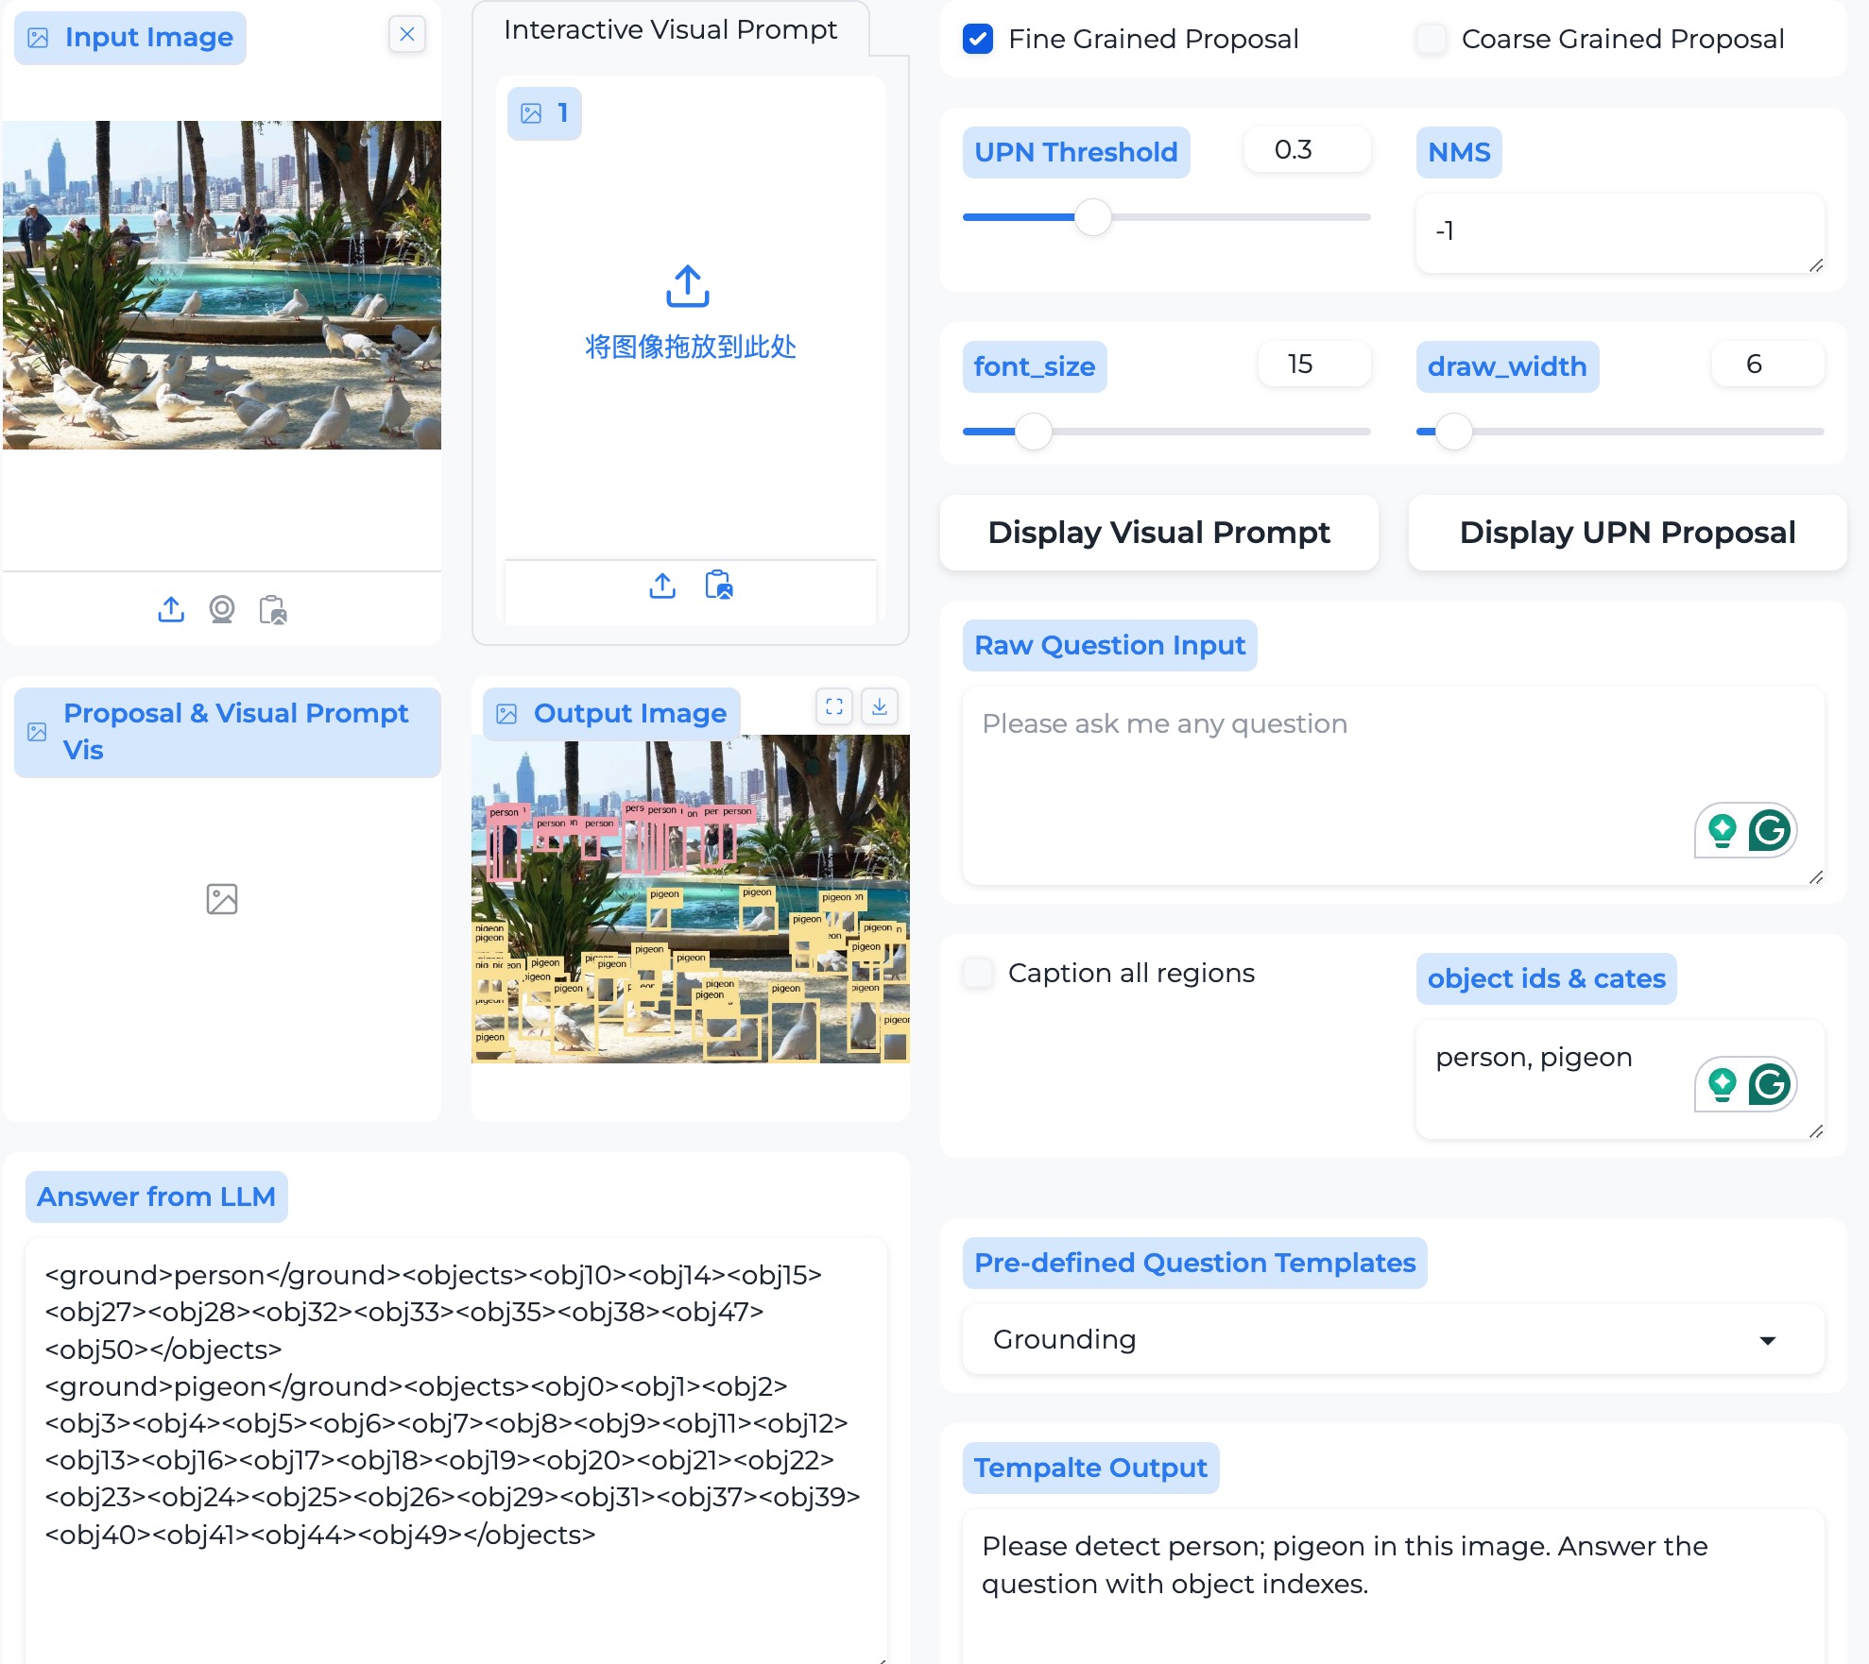Click webcam capture icon under Input Image
This screenshot has width=1869, height=1664.
[x=222, y=609]
